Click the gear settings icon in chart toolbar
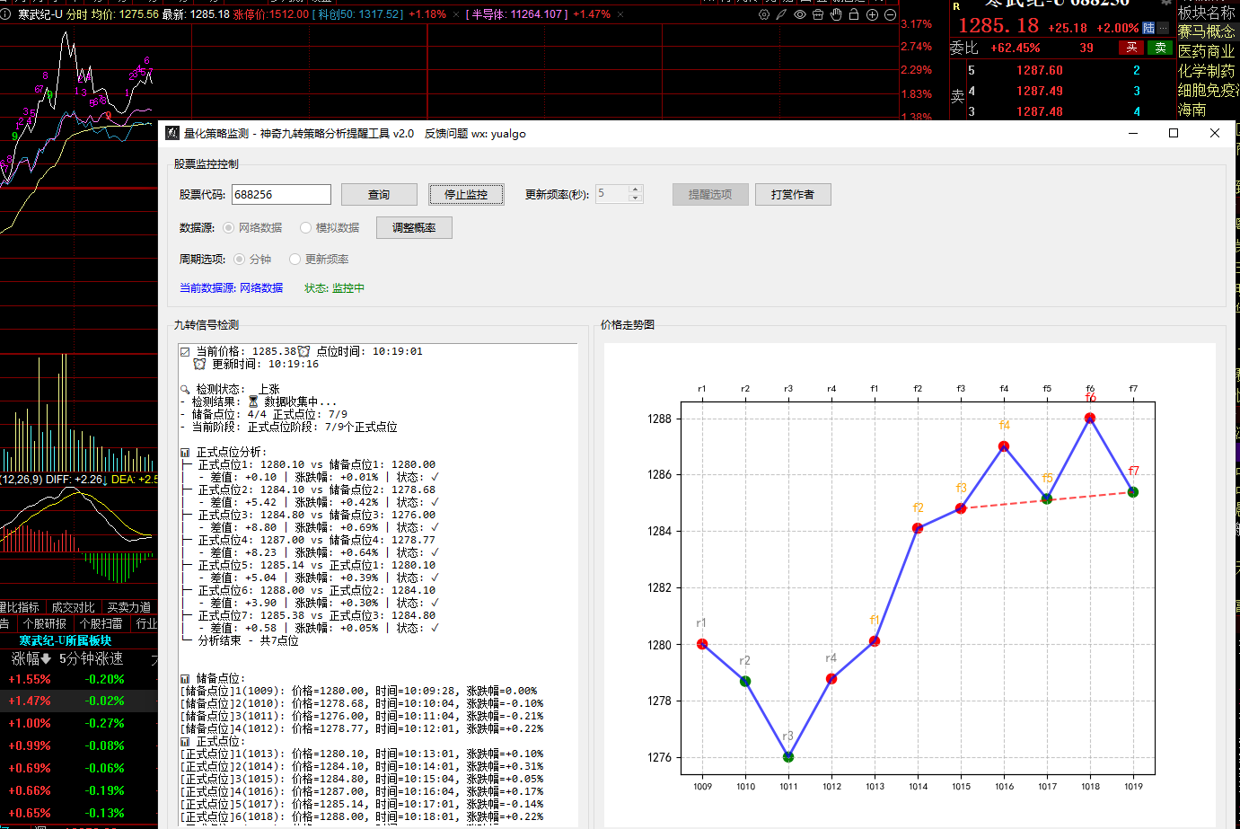 tap(764, 14)
